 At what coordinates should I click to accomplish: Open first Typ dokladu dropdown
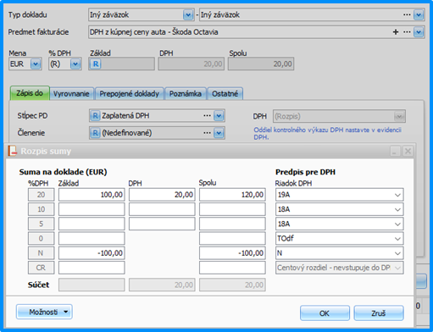point(188,14)
